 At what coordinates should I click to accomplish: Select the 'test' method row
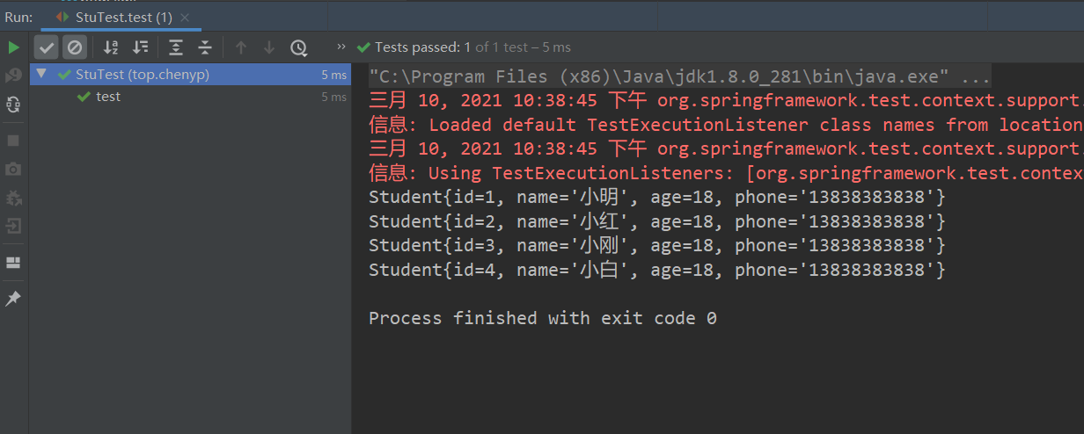click(190, 97)
